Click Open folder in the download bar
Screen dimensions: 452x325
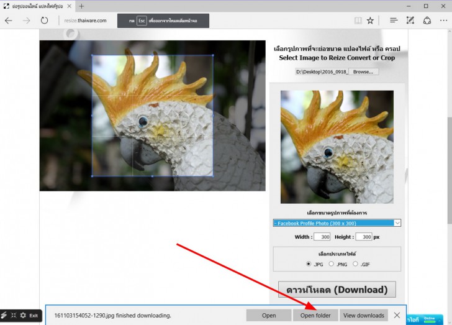pyautogui.click(x=315, y=316)
